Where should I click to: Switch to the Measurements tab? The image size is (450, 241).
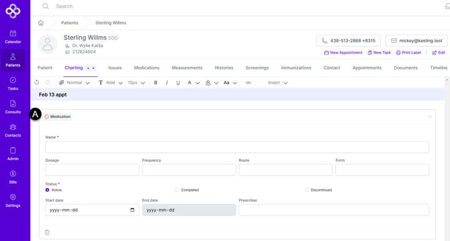coord(187,68)
